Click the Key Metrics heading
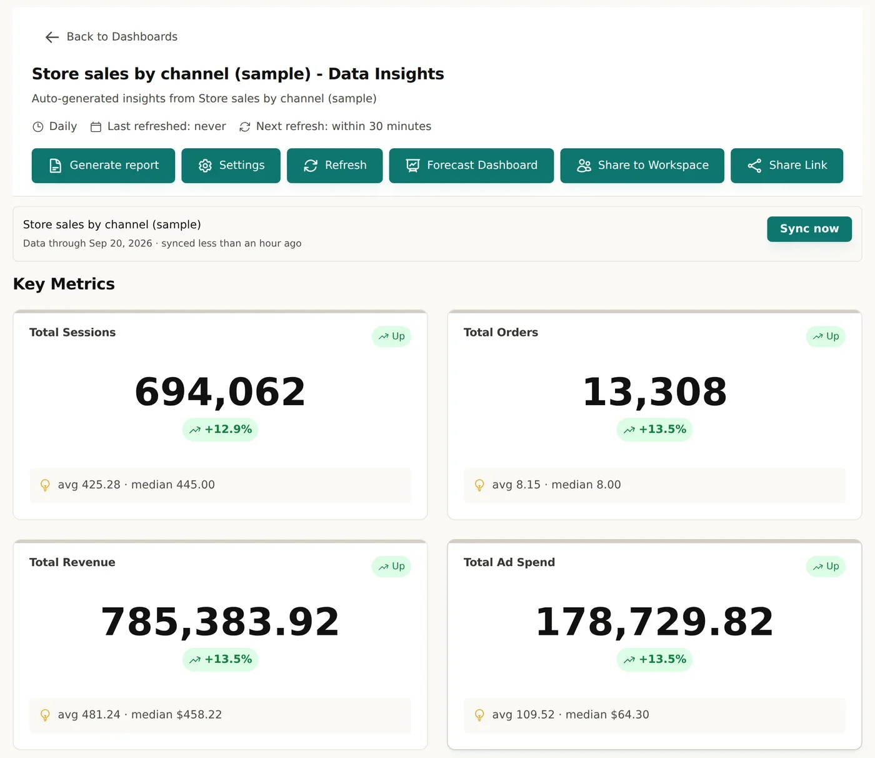The height and width of the screenshot is (758, 875). click(x=64, y=284)
